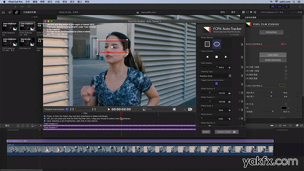Open the Libraries sidebar icon
Image resolution: width=304 pixels, height=171 pixels.
coord(3,12)
